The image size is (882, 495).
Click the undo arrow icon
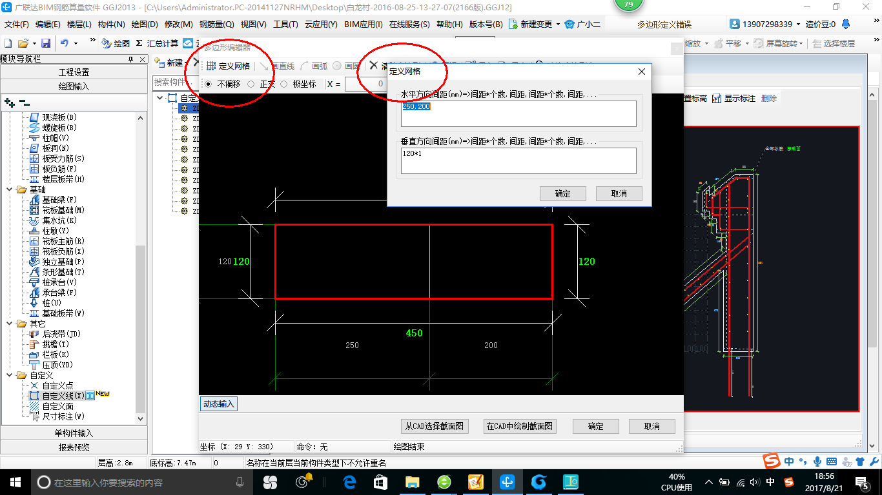tap(65, 43)
